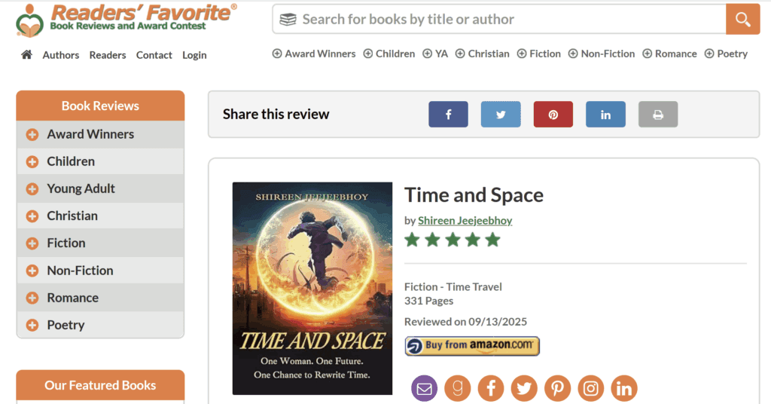Open the Romance top menu
771x404 pixels.
[x=669, y=54]
